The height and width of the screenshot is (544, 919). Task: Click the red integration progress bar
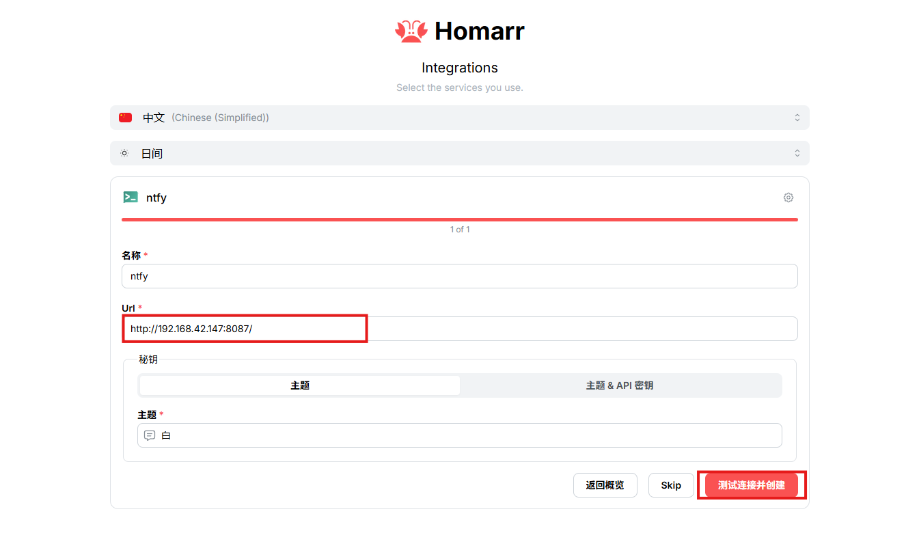[460, 219]
